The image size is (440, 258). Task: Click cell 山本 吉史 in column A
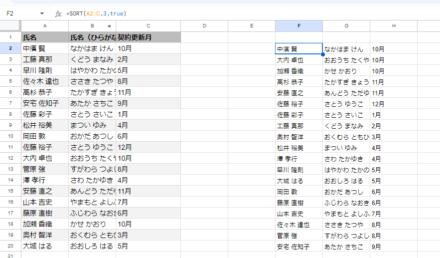[45, 202]
